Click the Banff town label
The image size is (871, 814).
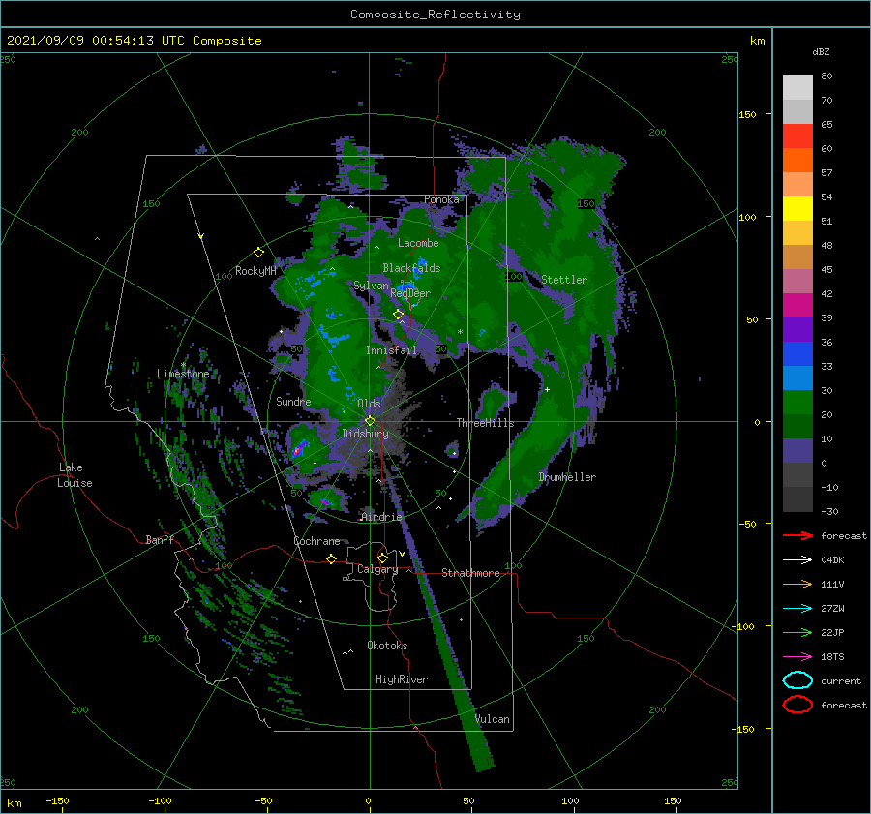pos(160,539)
